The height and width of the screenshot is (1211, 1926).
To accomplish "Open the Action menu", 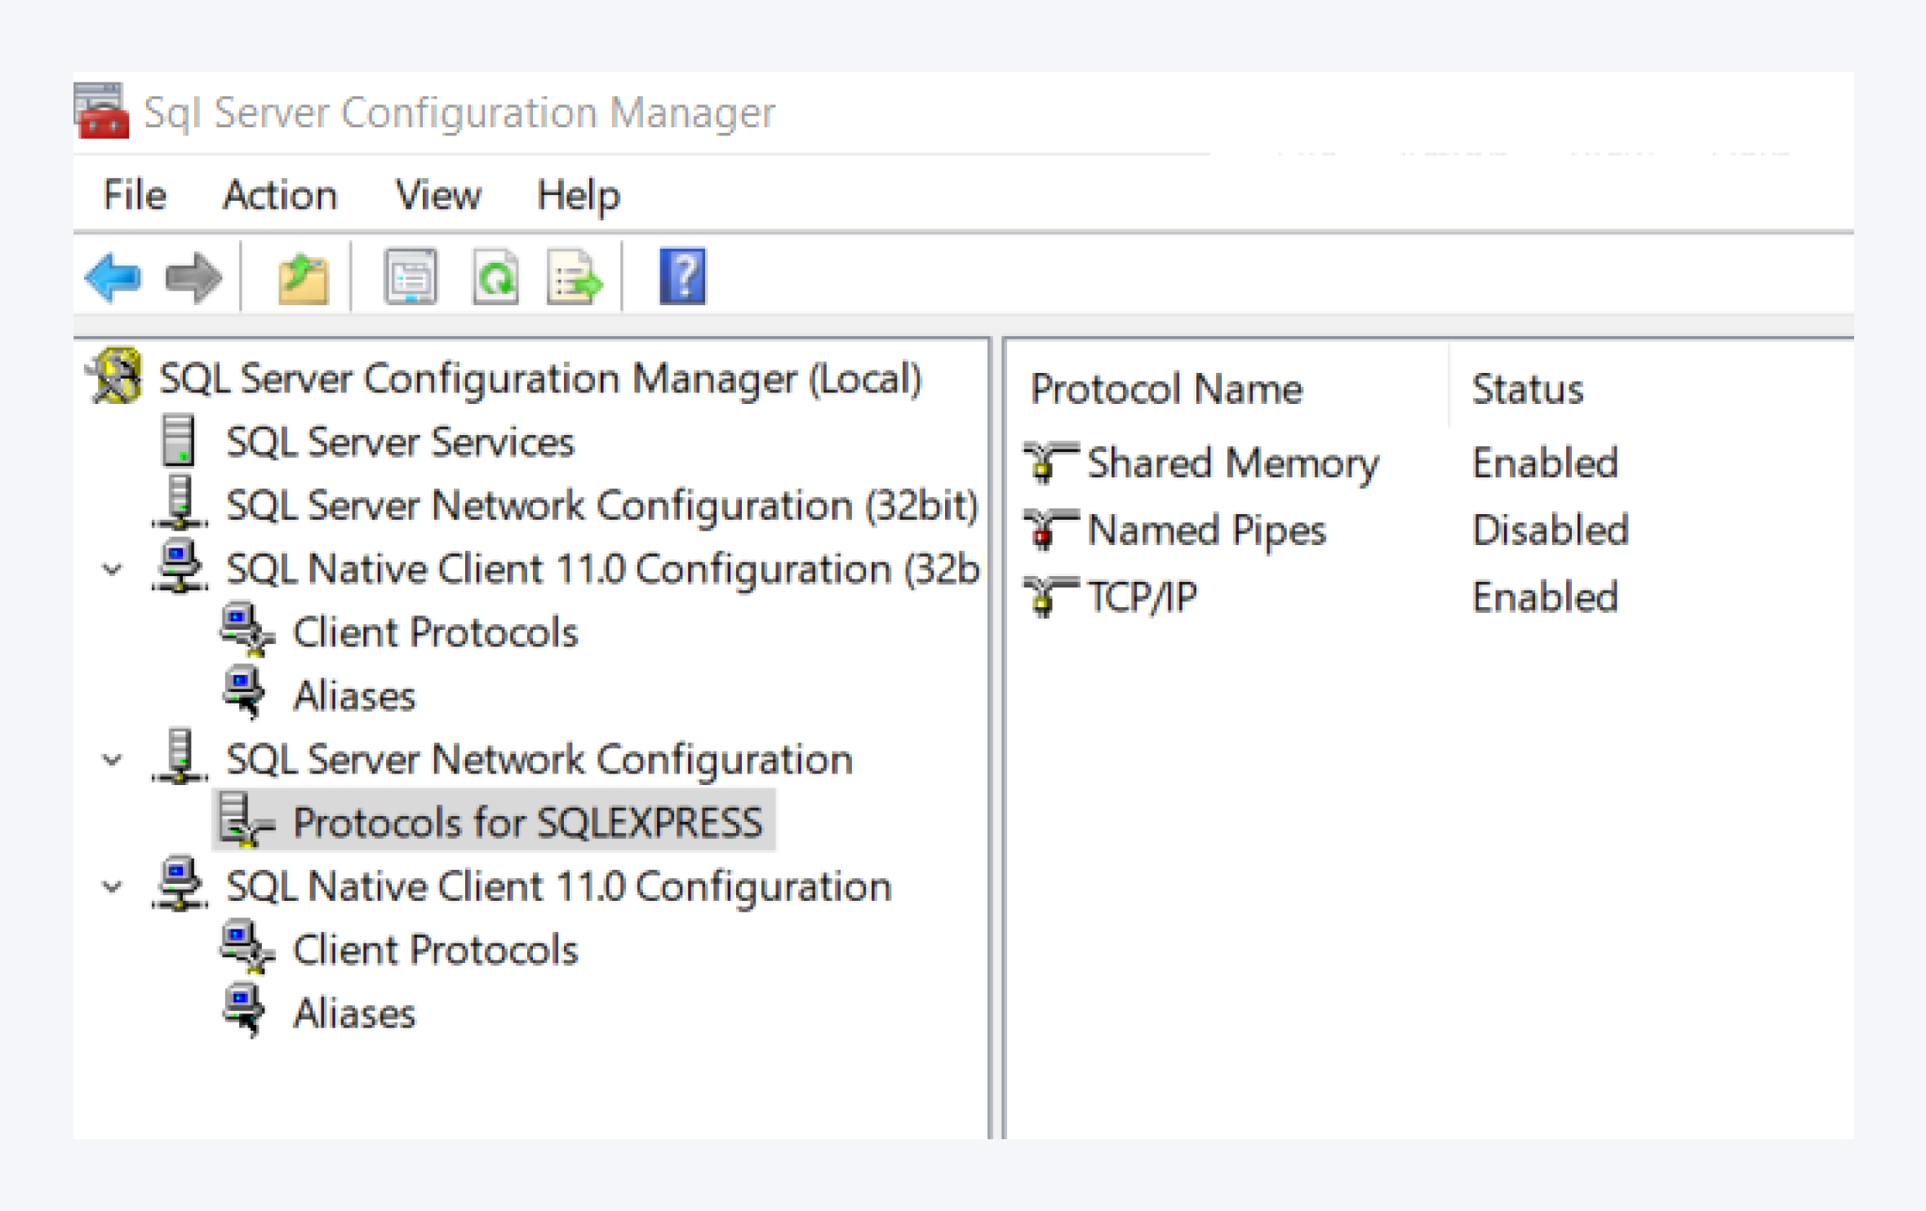I will (x=281, y=195).
